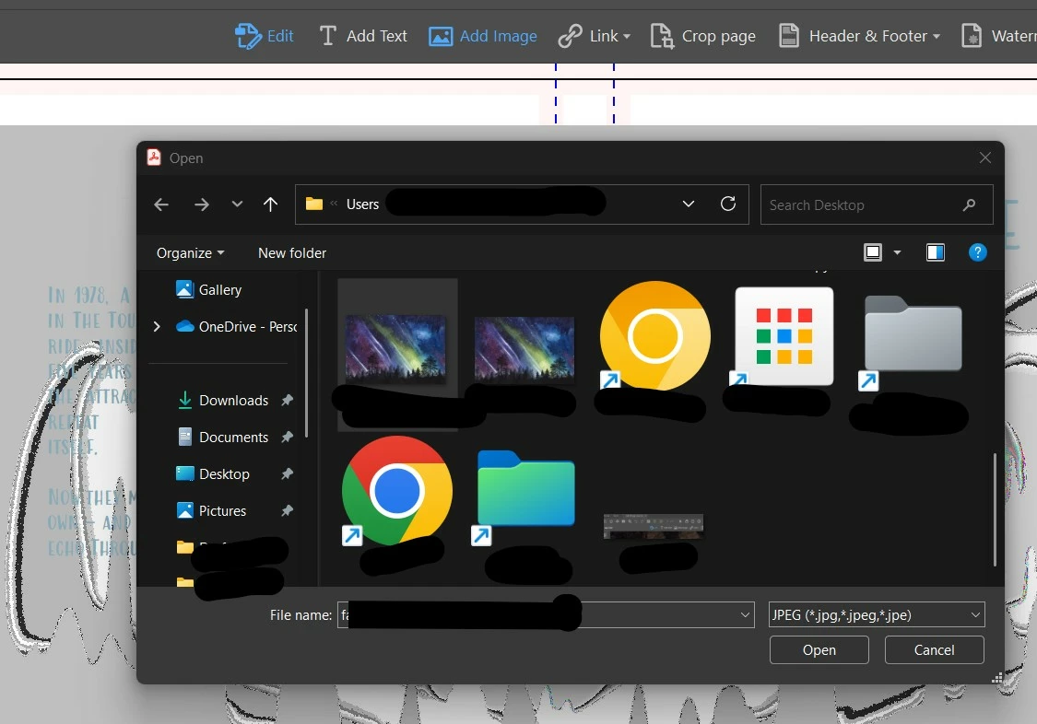Select the small dark screenshot thumbnail
Viewport: 1037px width, 724px height.
click(654, 526)
